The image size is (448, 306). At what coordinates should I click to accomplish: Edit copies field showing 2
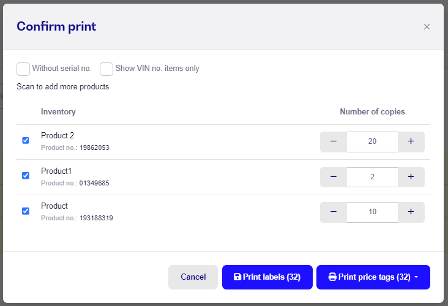(372, 177)
